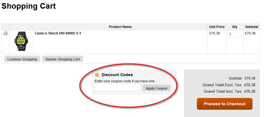Image resolution: width=264 pixels, height=117 pixels.
Task: Remove the Casio watch from cart
Action: tap(5, 34)
